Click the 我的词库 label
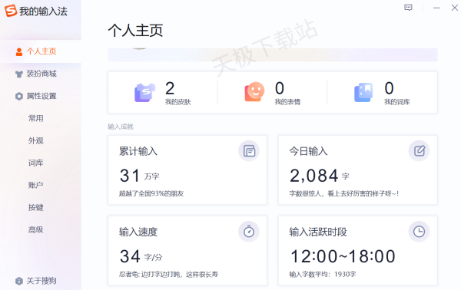The height and width of the screenshot is (290, 461). (397, 102)
